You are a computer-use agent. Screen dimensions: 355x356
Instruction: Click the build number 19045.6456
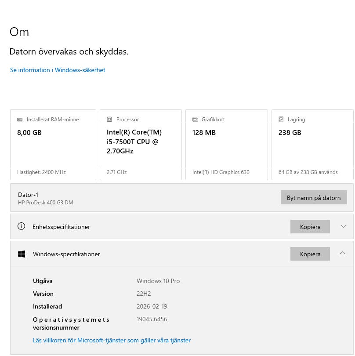(x=152, y=319)
